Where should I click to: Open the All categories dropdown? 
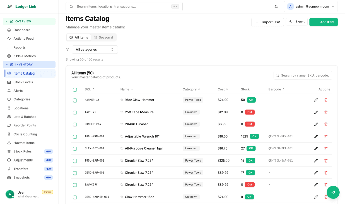pos(95,49)
